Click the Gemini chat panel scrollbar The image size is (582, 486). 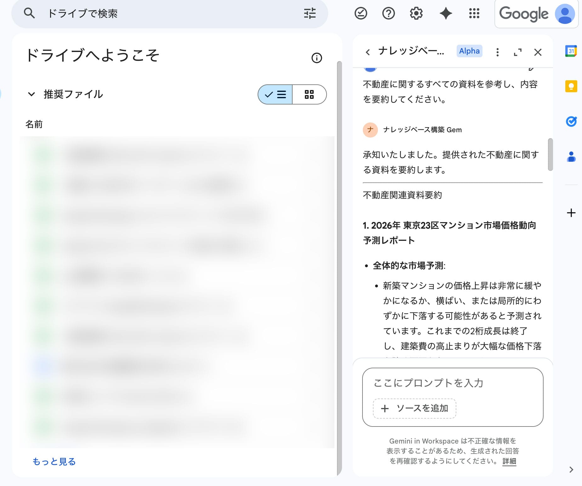[550, 155]
